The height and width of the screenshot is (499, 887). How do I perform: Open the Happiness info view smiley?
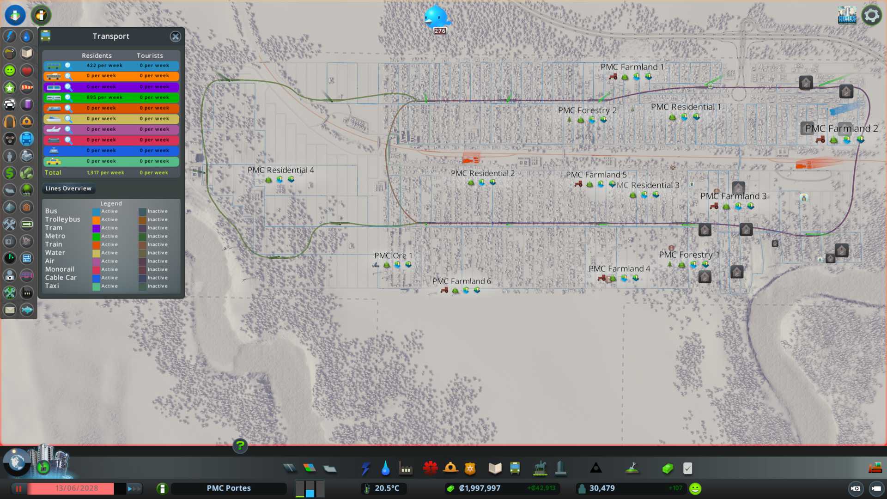pyautogui.click(x=10, y=71)
